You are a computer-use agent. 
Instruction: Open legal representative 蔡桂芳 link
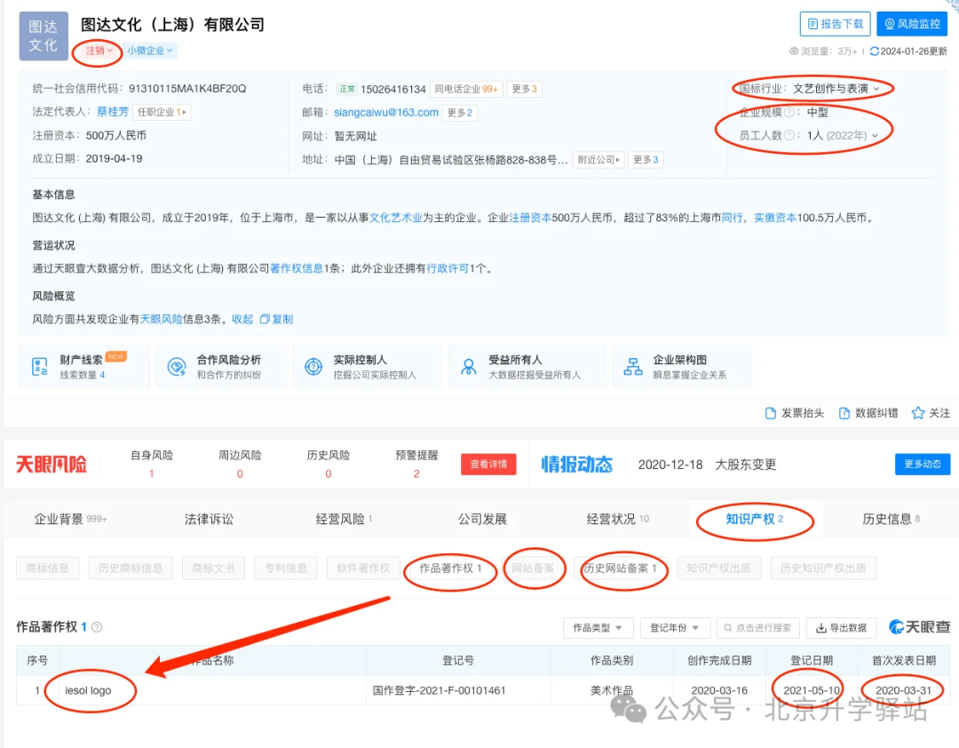click(113, 111)
